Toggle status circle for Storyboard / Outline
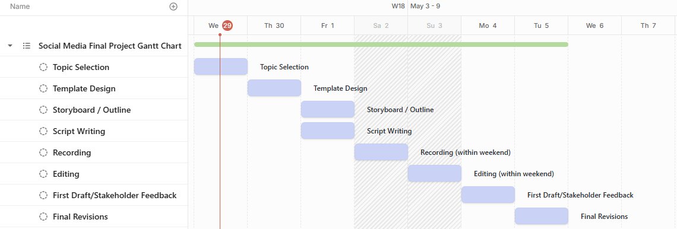The height and width of the screenshot is (229, 677). tap(43, 110)
